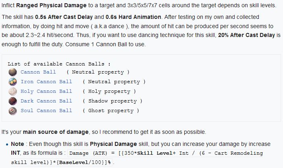Open the Dark Cannon Ball link
The height and width of the screenshot is (168, 283).
pos(46,101)
